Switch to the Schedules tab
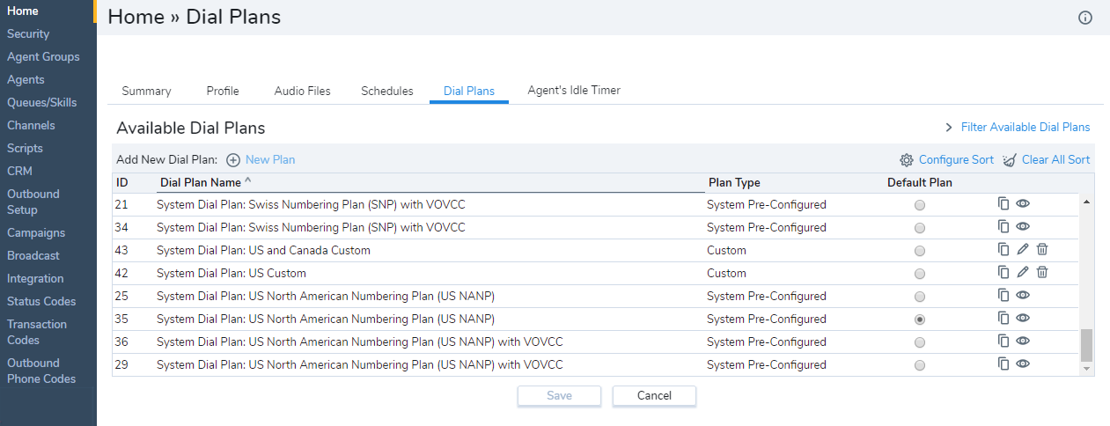1110x426 pixels. pyautogui.click(x=387, y=91)
